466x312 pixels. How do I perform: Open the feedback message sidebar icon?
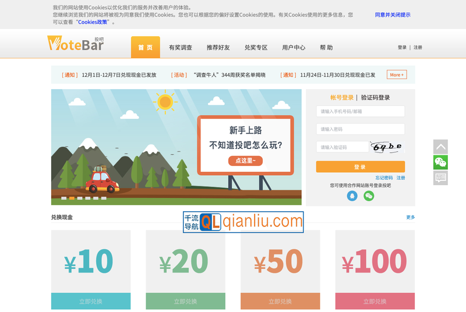point(440,178)
